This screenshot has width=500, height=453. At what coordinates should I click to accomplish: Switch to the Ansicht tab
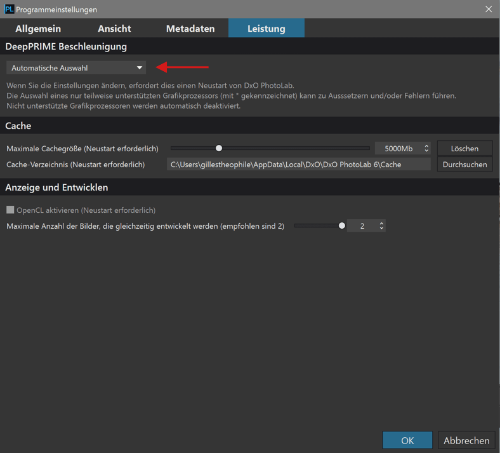tap(114, 29)
